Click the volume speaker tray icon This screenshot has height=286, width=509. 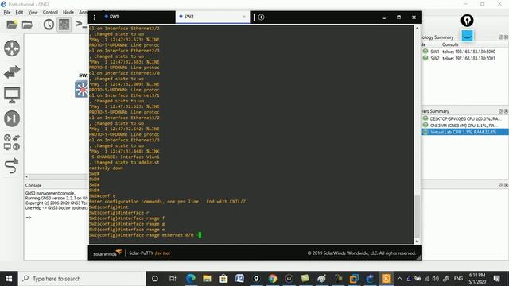pyautogui.click(x=436, y=279)
